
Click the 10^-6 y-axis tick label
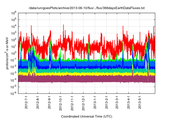tap(14, 94)
